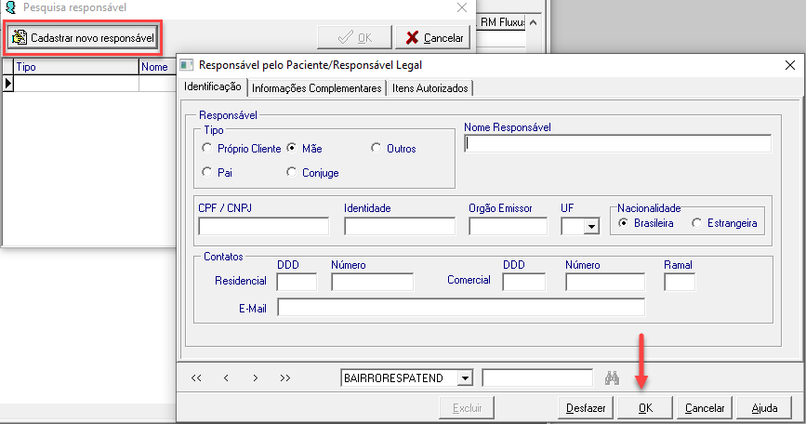Switch to the Itens Autorizados tab

coord(430,88)
